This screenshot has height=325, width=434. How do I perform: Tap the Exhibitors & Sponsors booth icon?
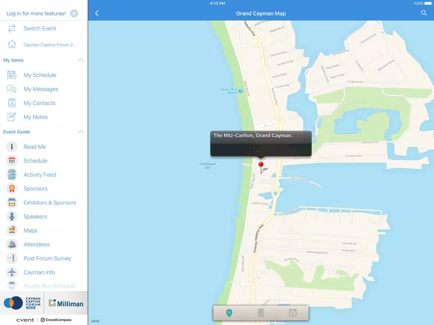(x=11, y=203)
